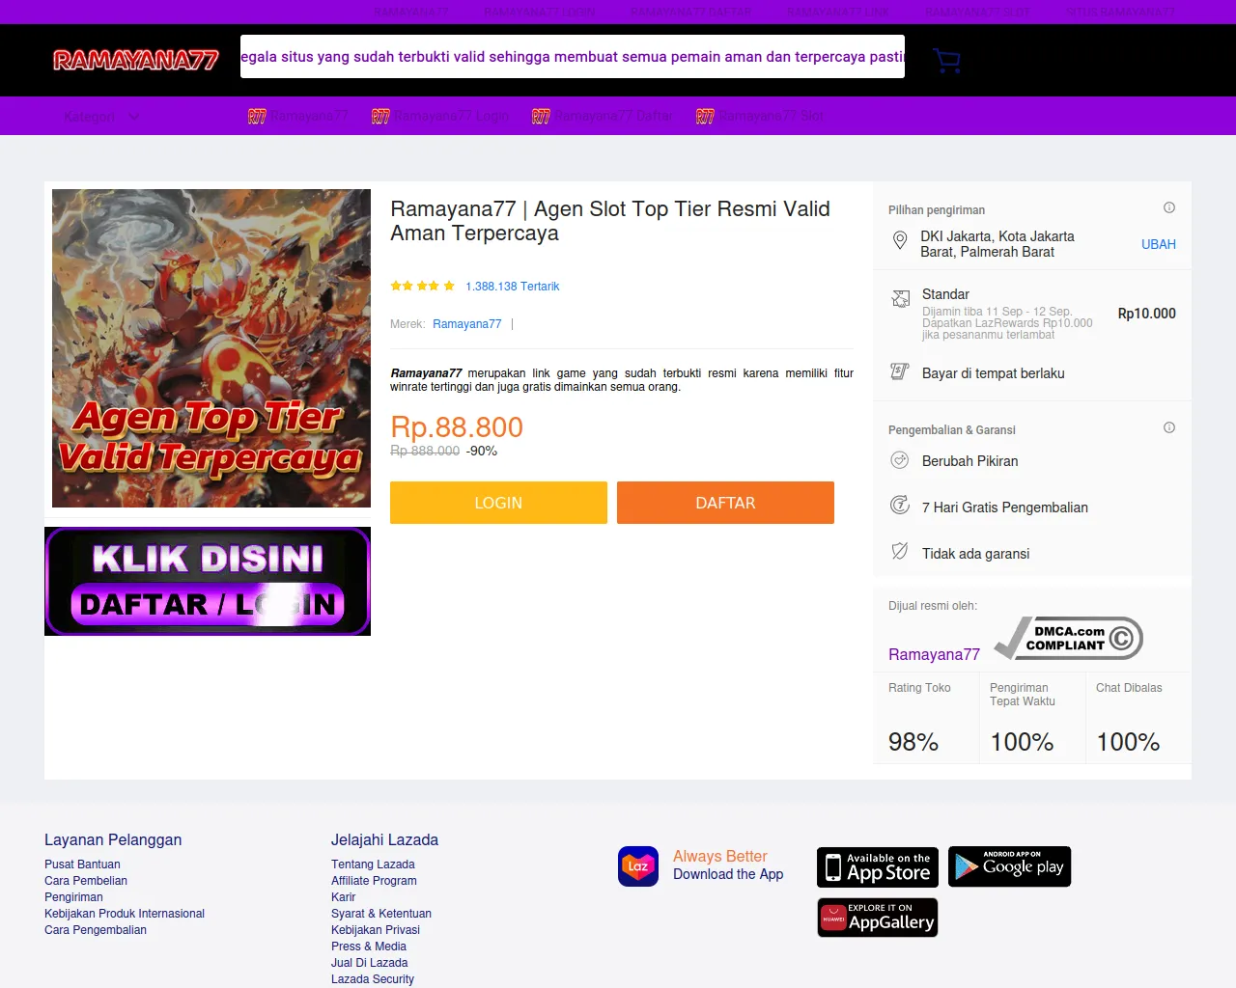Click info icon beside Pilihan pengiriman
Viewport: 1236px width, 988px height.
tap(1169, 207)
